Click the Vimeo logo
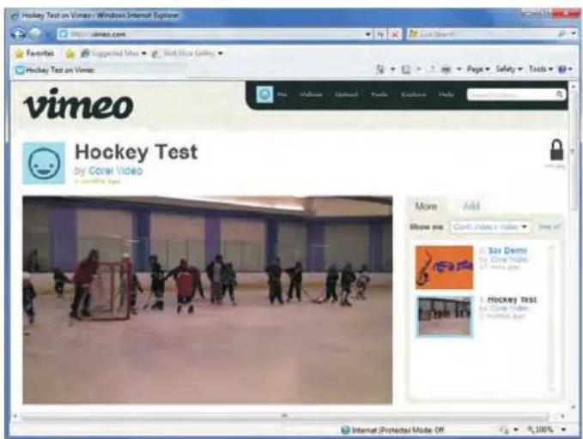The image size is (583, 439). point(78,104)
